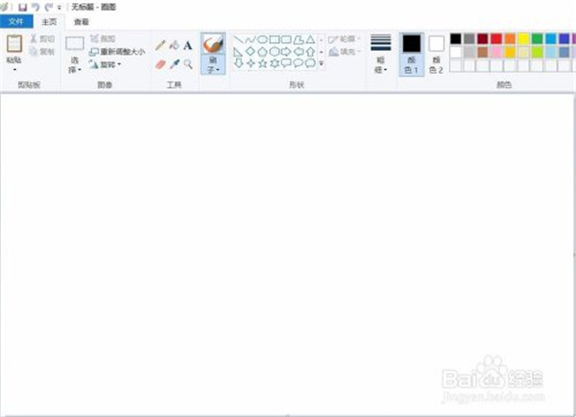Select the Eraser tool
This screenshot has height=417, width=576.
point(160,64)
